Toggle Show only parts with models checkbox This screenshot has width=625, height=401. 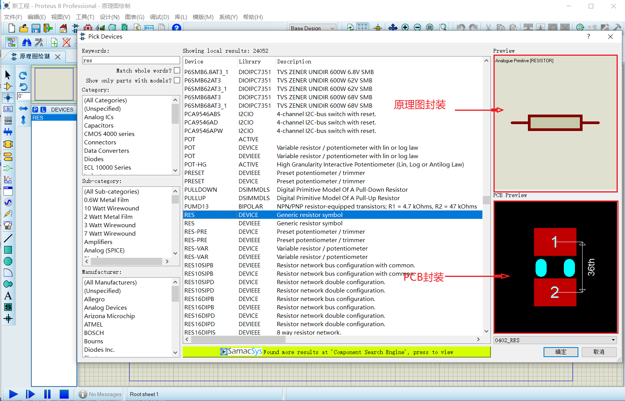177,80
